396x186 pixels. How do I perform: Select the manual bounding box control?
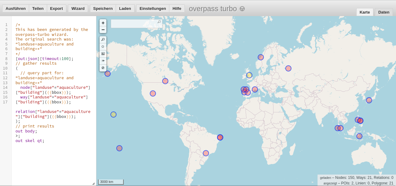[103, 54]
